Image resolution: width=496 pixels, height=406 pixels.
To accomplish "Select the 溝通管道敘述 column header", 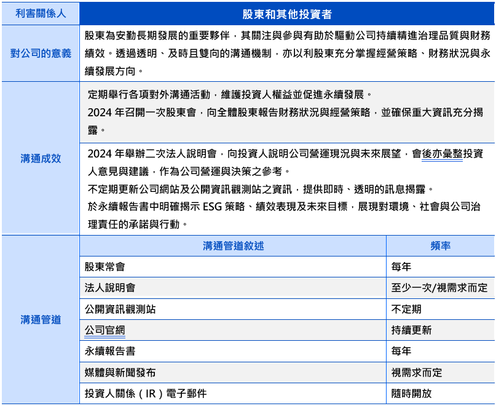I will point(233,245).
